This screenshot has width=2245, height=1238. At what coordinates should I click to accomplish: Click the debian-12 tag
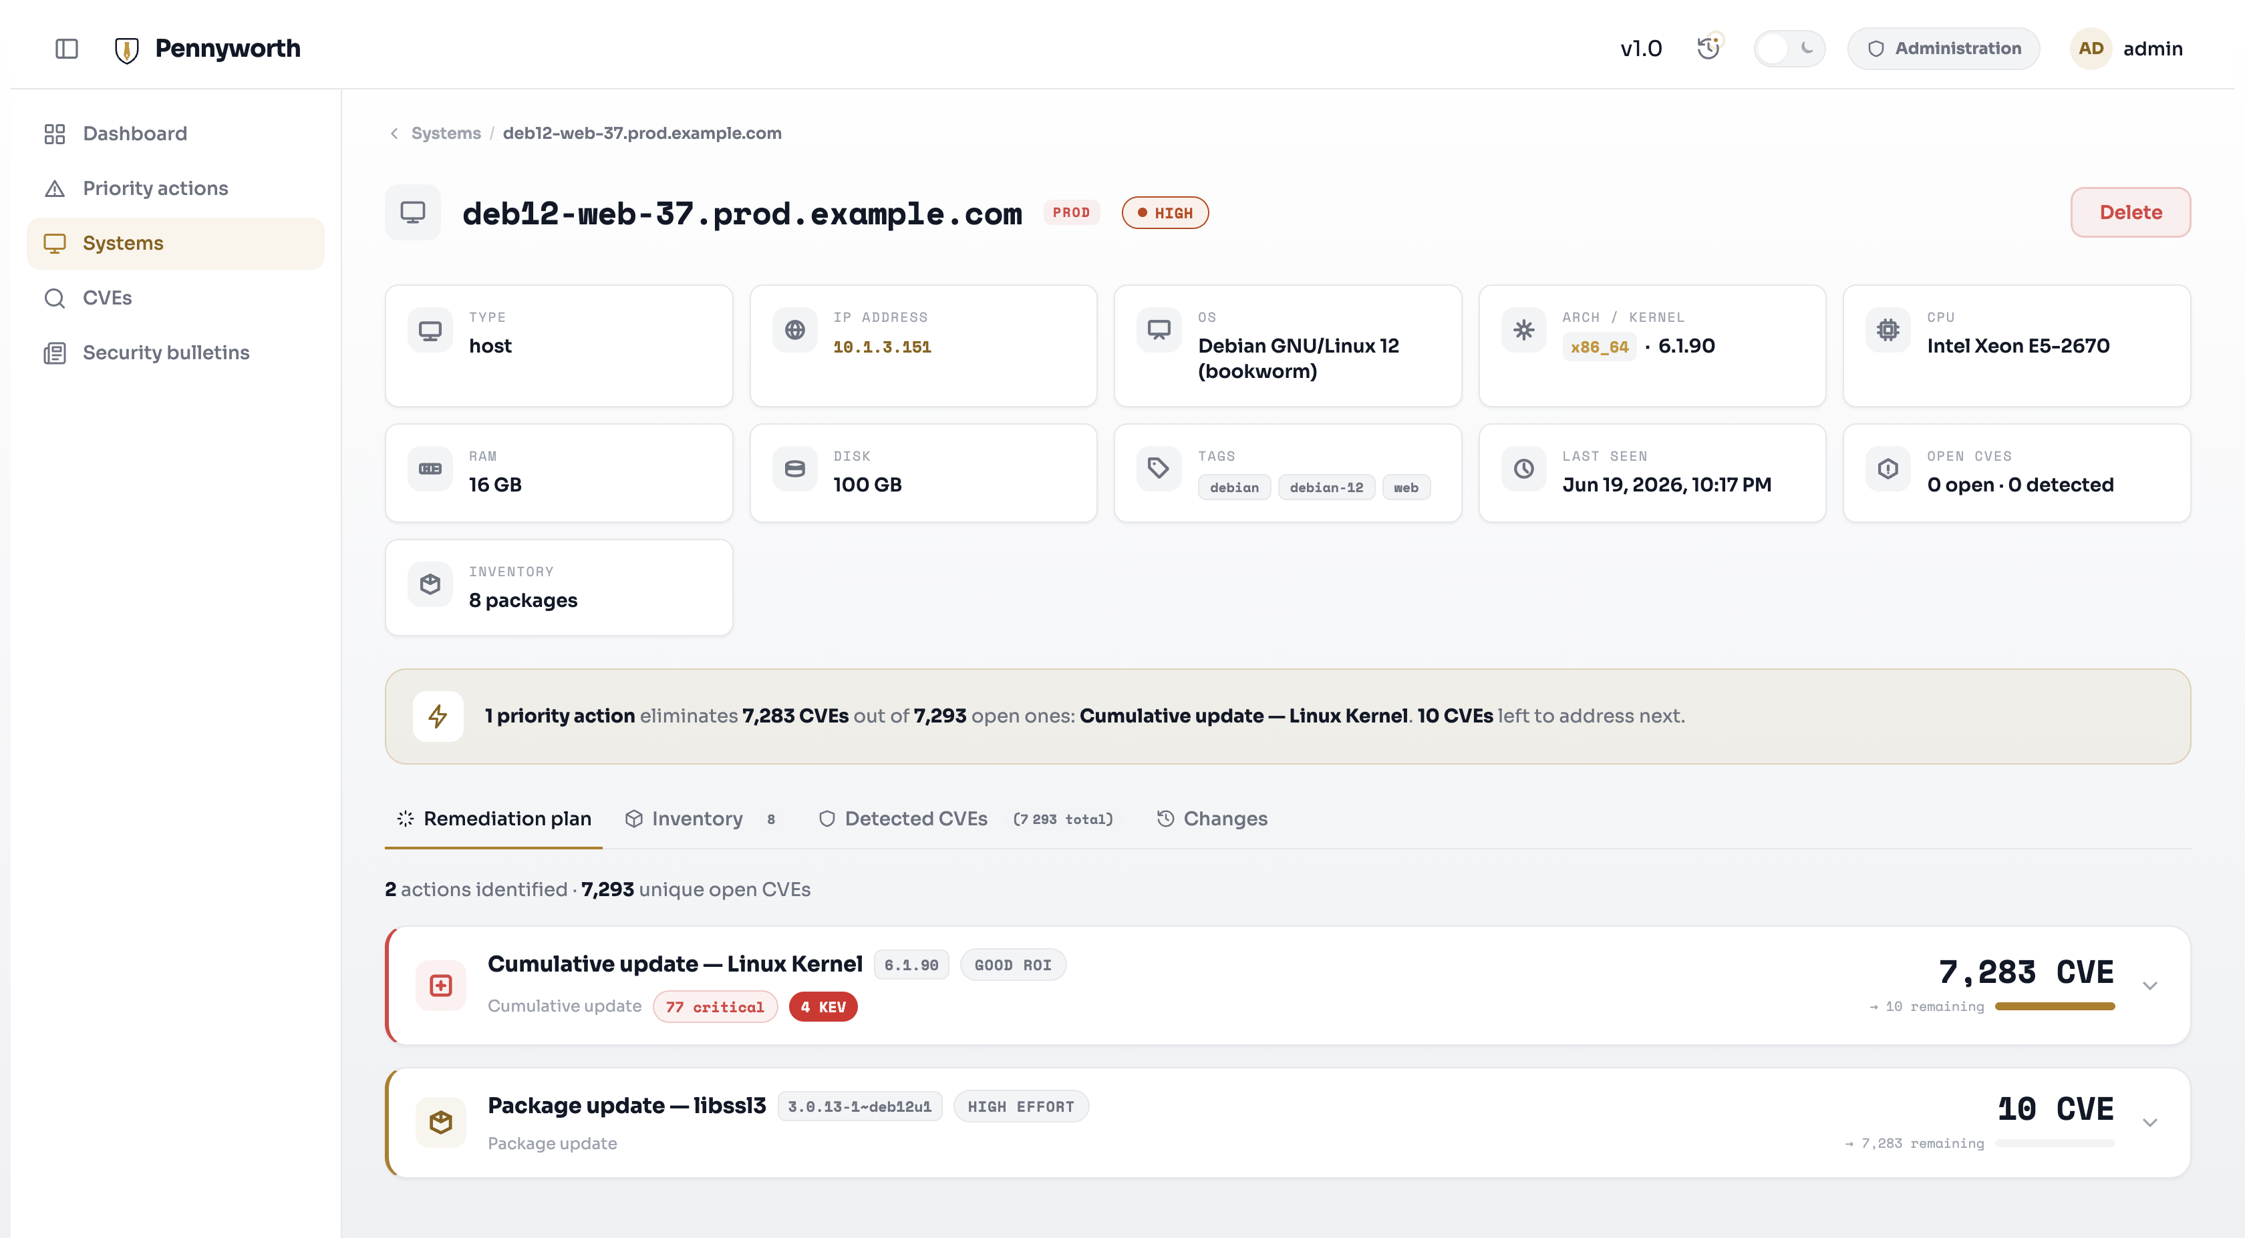(x=1326, y=488)
